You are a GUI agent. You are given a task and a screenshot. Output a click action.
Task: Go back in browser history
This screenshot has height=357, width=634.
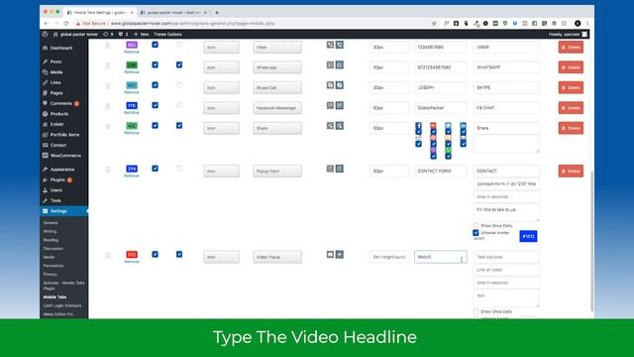pos(47,24)
